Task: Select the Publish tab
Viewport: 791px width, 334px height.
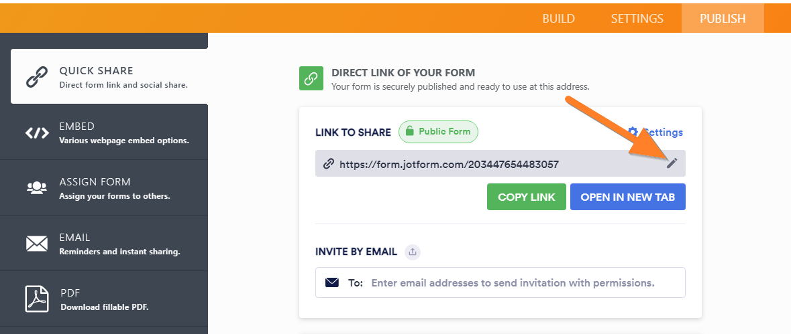Action: click(x=723, y=19)
